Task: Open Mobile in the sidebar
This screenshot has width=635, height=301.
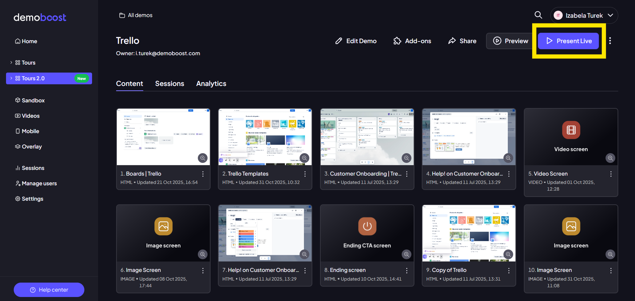Action: [27, 131]
